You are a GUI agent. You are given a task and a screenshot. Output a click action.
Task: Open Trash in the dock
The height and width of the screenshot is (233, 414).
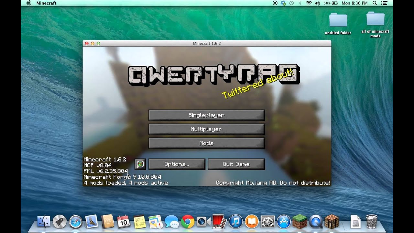click(372, 222)
